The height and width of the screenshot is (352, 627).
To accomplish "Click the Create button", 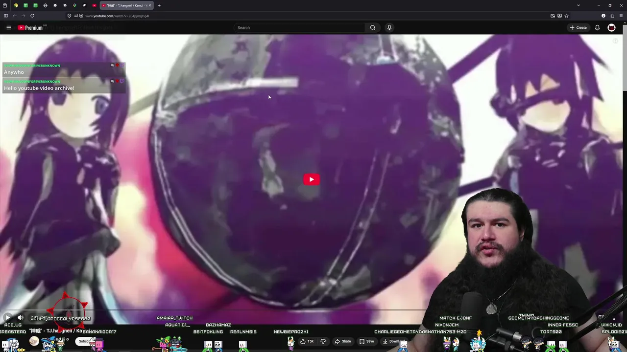I will (x=578, y=28).
